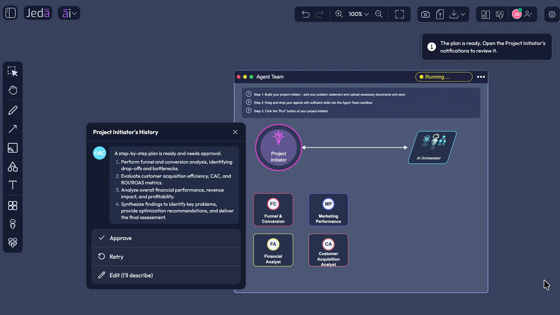Click the upload file icon
Screen dimensions: 560x315
pyautogui.click(x=440, y=14)
